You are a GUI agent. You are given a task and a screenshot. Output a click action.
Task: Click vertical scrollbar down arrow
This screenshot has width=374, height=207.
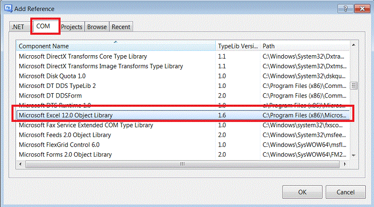coord(353,155)
